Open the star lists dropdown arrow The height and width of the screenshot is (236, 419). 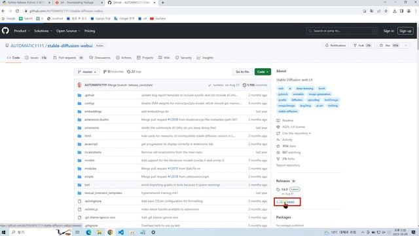pos(406,45)
